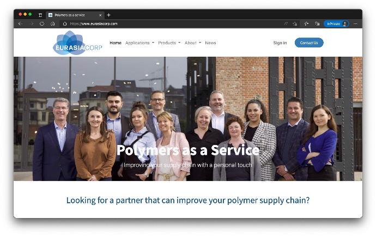Viewport: 376px width, 236px height.
Task: Add this page to favorites star icon
Action: [x=295, y=24]
